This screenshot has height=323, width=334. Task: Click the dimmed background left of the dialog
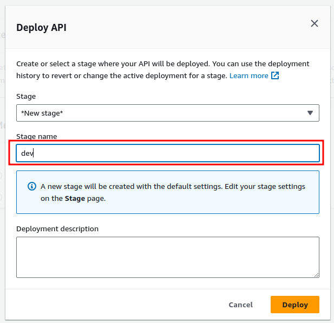[x=2, y=163]
